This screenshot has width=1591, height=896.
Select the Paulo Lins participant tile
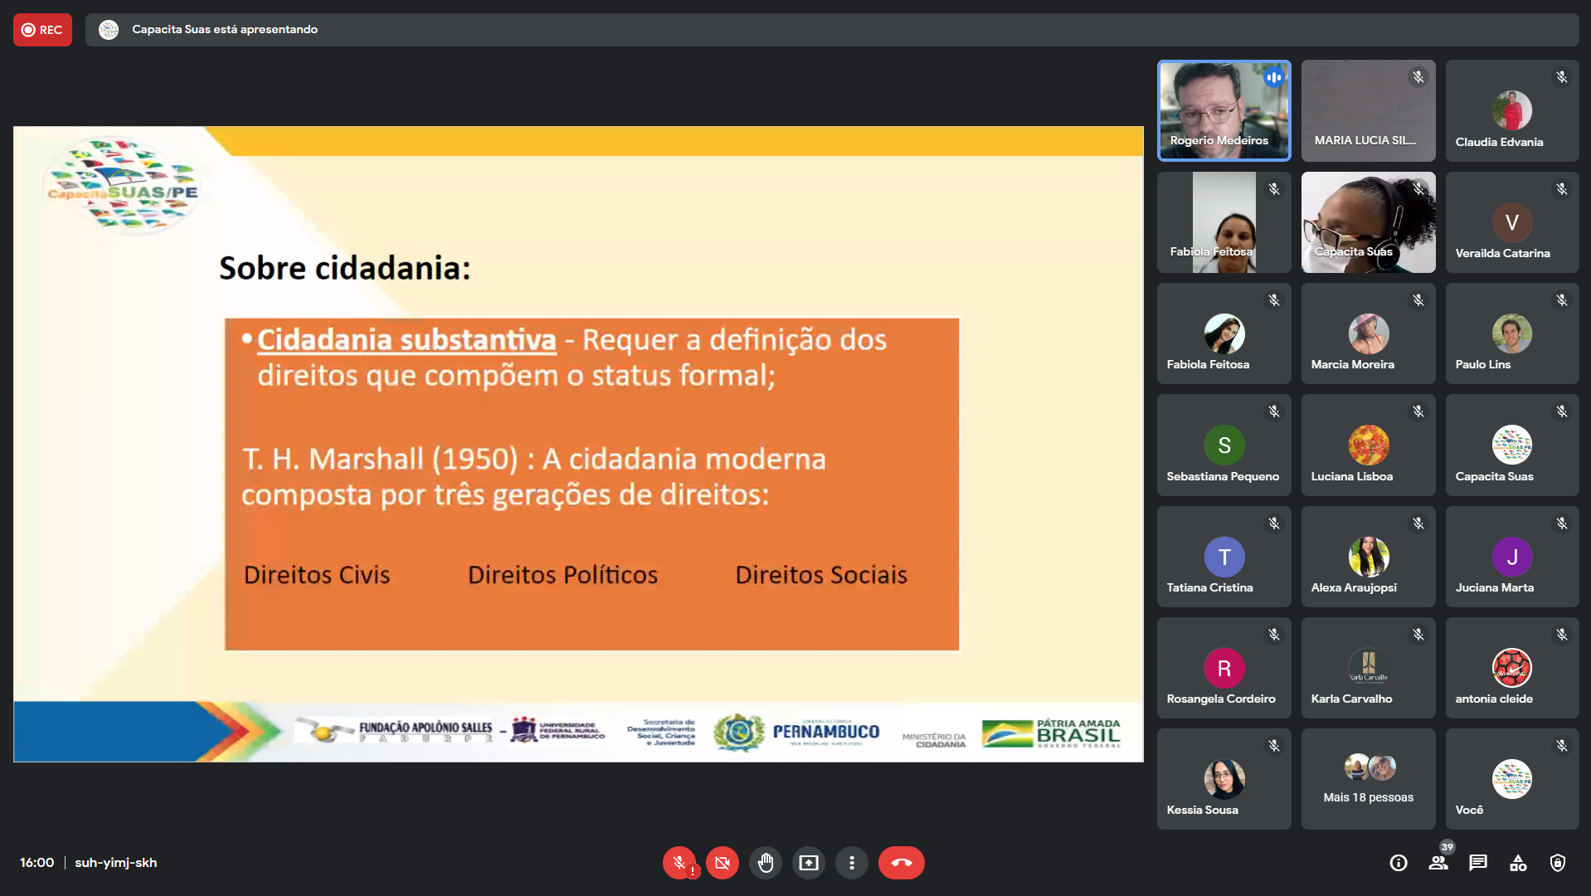[x=1511, y=334]
